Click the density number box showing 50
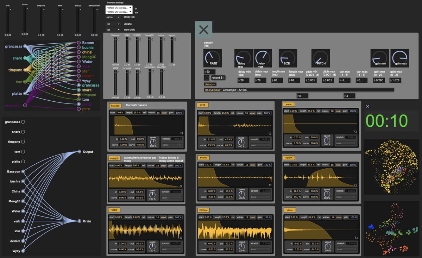This screenshot has height=258, width=422. pos(210,72)
